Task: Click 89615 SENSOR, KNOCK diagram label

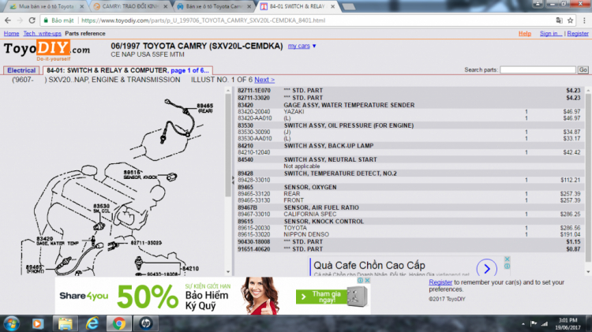Action: point(140,175)
